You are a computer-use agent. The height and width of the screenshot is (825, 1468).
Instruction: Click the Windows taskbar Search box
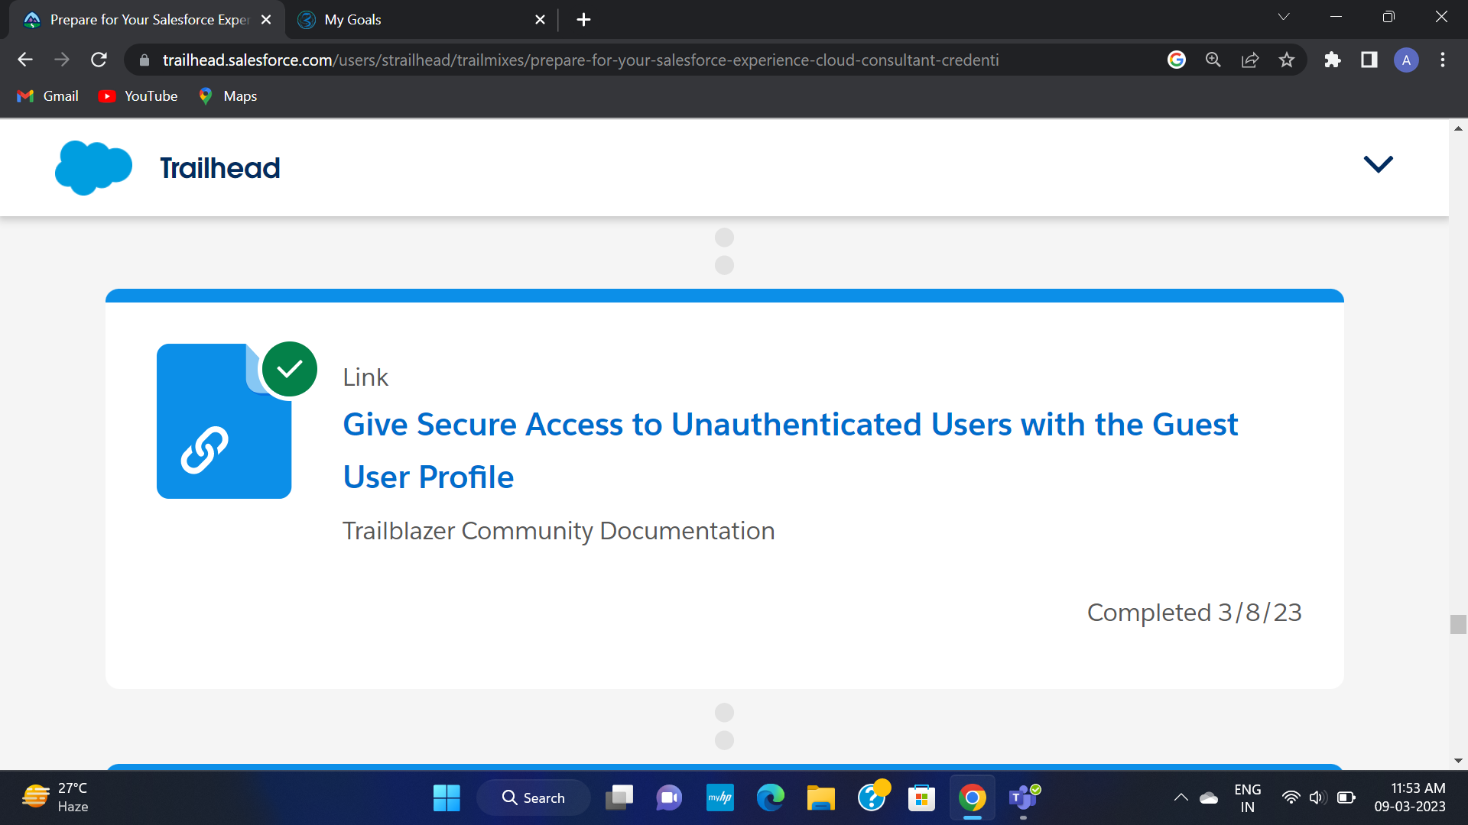tap(534, 797)
